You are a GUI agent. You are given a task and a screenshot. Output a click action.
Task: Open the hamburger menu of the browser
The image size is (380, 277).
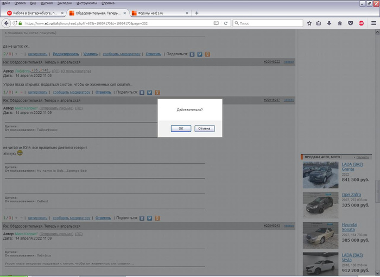[x=373, y=23]
